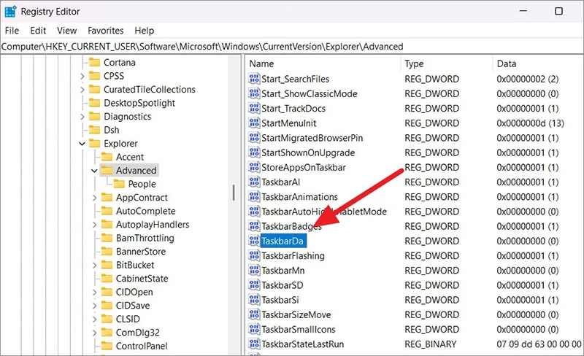Collapse the Explorer tree node
This screenshot has width=584, height=356.
[82, 144]
